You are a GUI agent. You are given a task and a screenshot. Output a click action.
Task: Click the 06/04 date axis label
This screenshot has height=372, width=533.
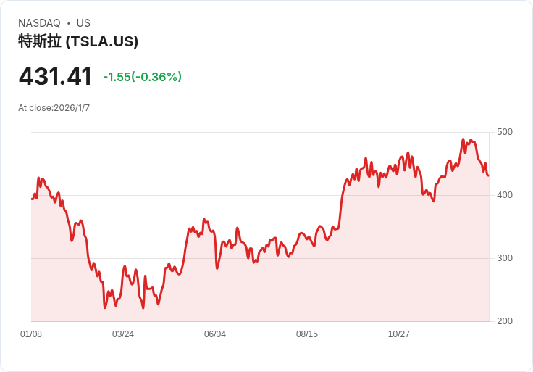[215, 334]
